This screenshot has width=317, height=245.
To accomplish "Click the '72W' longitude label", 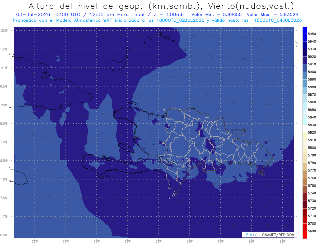I will 158,242.
